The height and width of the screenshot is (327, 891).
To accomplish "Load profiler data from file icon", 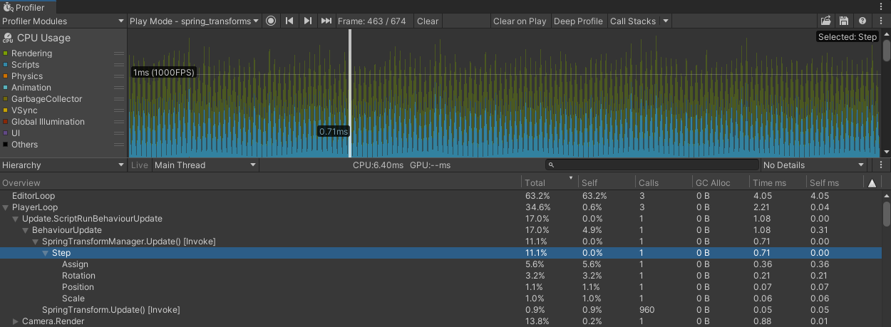I will tap(826, 21).
